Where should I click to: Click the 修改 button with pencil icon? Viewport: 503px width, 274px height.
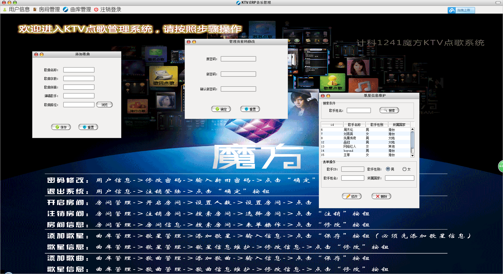(352, 196)
